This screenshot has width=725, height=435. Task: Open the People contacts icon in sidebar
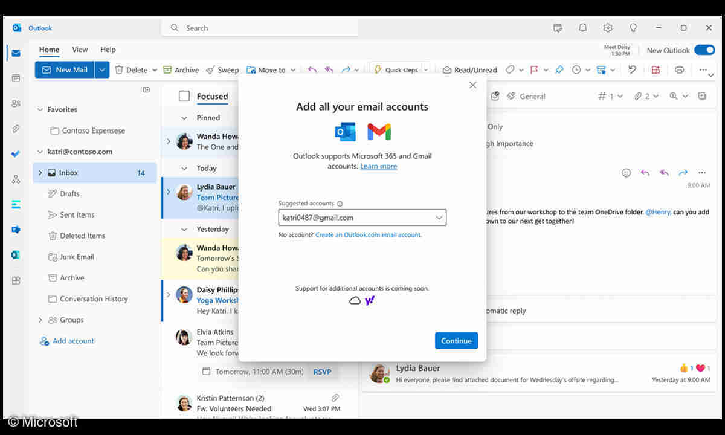(16, 103)
